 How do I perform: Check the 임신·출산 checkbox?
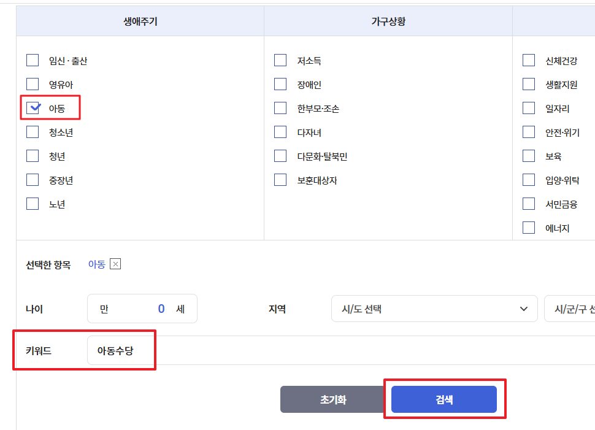[33, 60]
